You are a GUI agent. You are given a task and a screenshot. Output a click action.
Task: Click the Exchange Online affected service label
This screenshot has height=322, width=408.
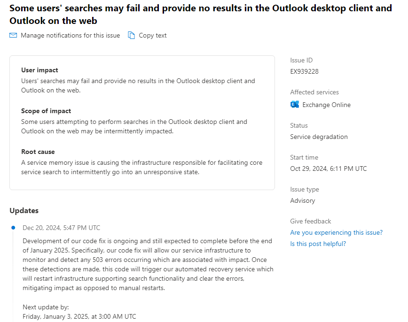(326, 105)
